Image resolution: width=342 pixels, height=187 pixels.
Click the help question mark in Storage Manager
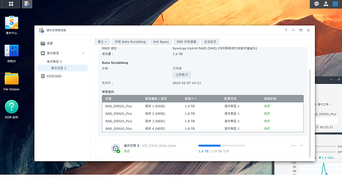coord(286,30)
